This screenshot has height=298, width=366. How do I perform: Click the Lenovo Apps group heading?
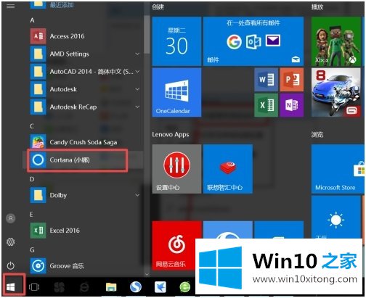[x=171, y=135]
